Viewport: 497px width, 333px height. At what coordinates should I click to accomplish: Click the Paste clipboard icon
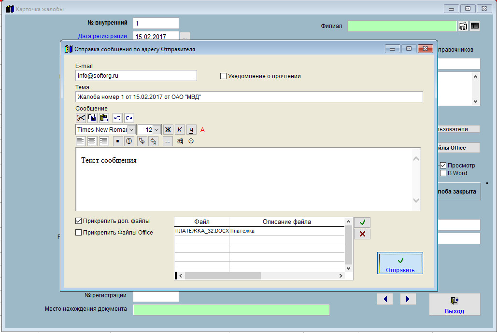pos(104,118)
